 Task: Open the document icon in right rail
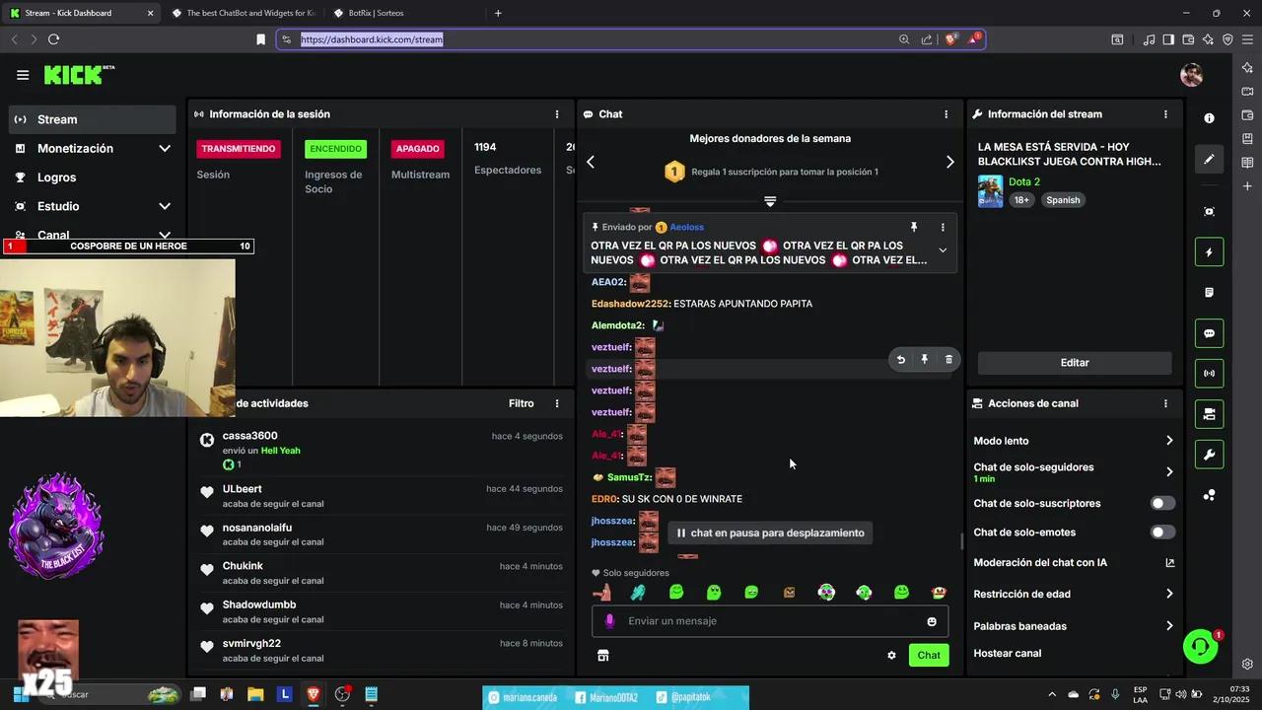tap(1209, 293)
